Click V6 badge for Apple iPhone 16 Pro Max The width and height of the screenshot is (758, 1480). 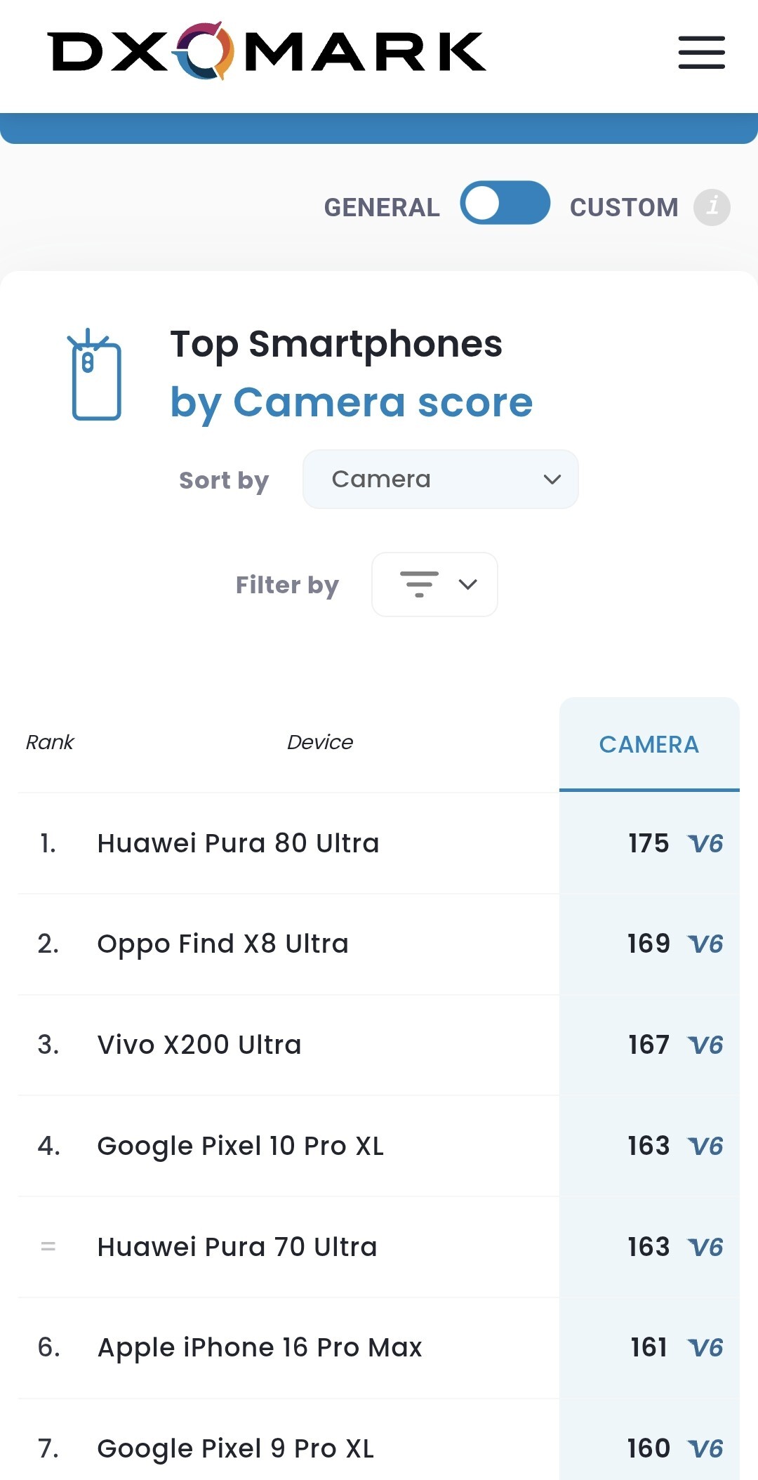[x=705, y=1347]
